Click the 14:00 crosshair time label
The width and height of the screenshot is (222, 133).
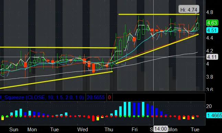[160, 129]
